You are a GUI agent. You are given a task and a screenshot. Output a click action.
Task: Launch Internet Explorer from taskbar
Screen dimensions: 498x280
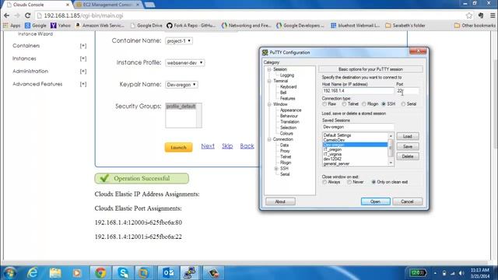(x=33, y=273)
